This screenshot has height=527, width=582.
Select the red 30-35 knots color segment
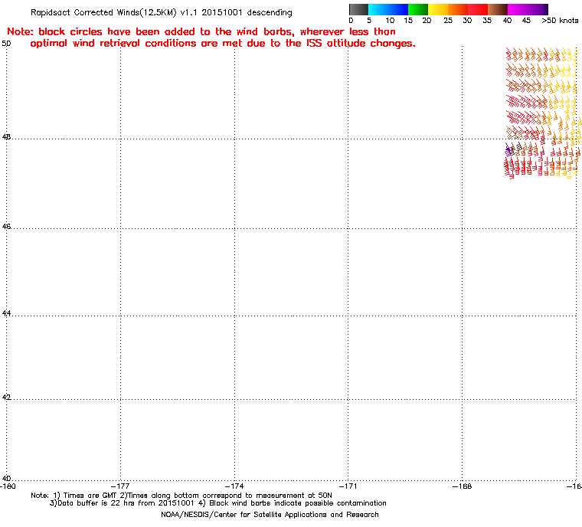point(478,9)
